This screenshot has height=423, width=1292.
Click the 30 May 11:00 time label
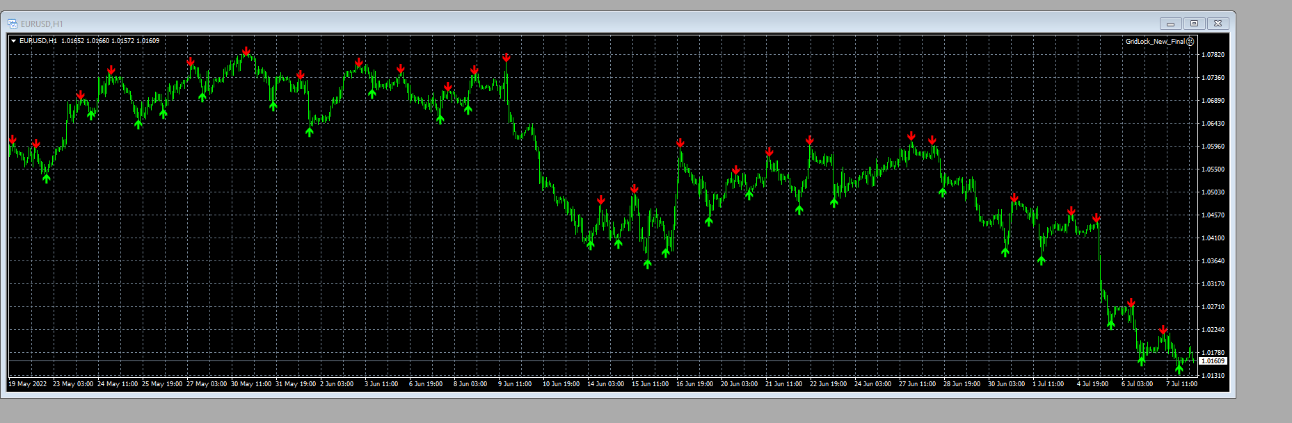tap(251, 384)
